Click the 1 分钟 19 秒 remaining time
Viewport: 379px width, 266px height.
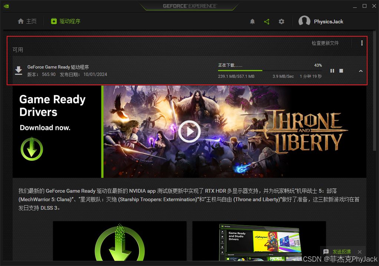coord(311,76)
